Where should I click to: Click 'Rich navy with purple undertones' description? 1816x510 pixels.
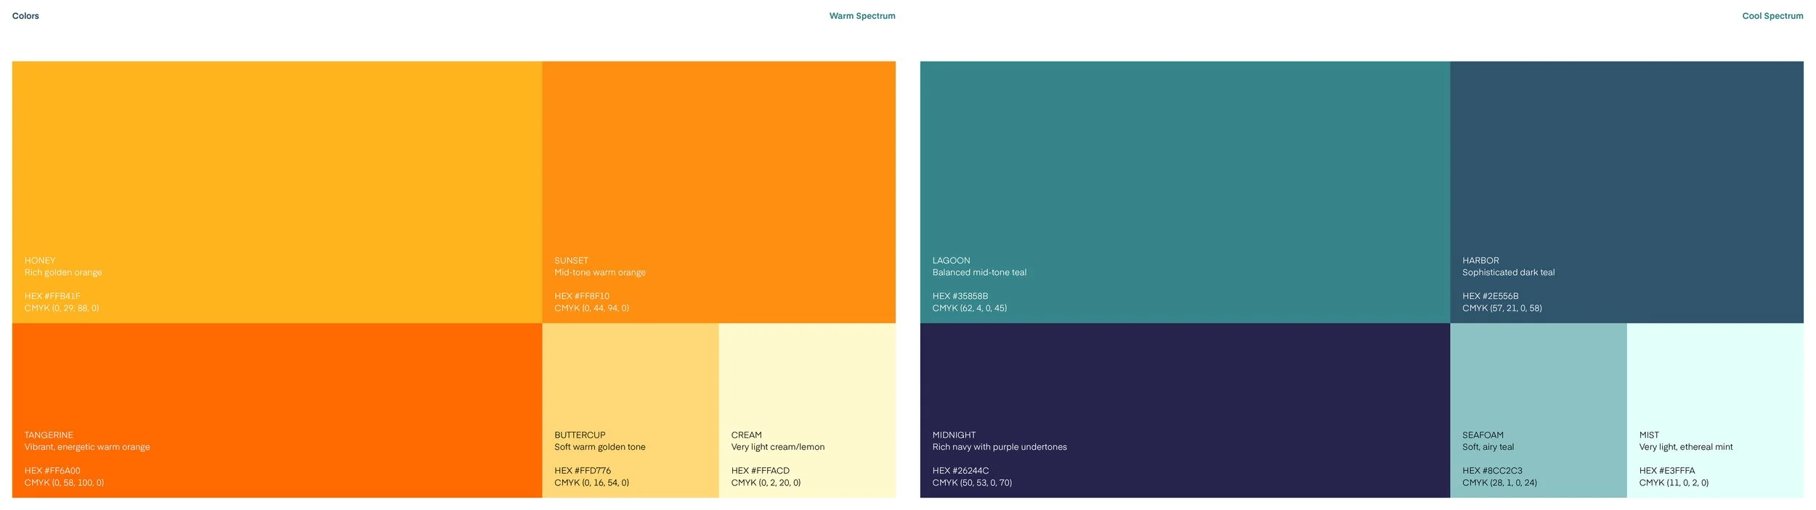coord(1000,447)
